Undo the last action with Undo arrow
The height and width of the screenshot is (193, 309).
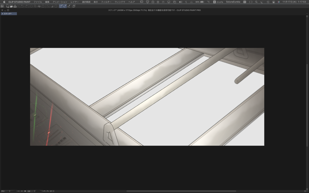pyautogui.click(x=22, y=6)
